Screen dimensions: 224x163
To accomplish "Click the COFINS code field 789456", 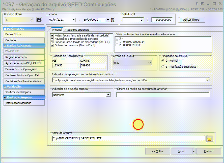I will [x=93, y=65].
